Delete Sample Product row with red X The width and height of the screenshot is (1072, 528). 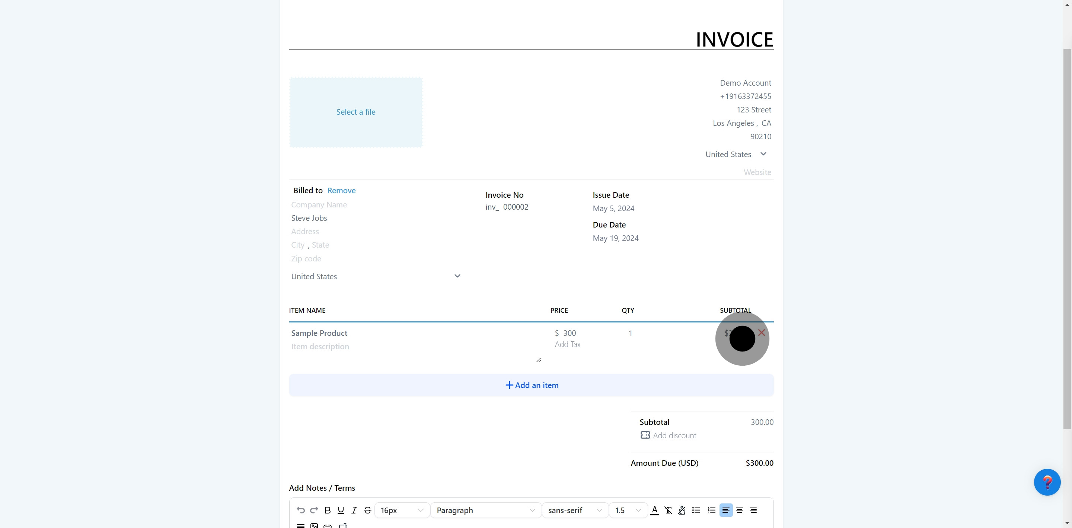(x=762, y=333)
